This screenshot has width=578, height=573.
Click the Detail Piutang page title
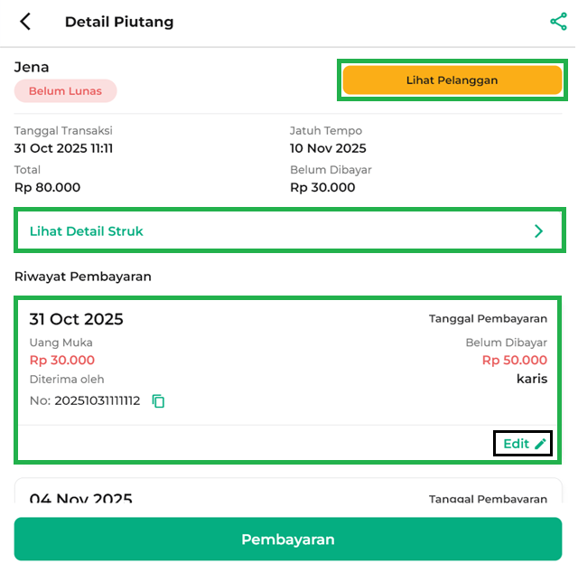point(119,22)
